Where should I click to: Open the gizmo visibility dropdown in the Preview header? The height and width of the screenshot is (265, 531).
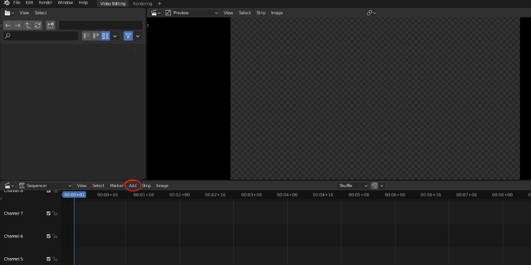[371, 13]
